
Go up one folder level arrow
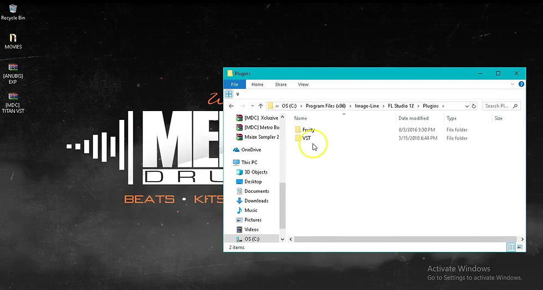[x=260, y=106]
